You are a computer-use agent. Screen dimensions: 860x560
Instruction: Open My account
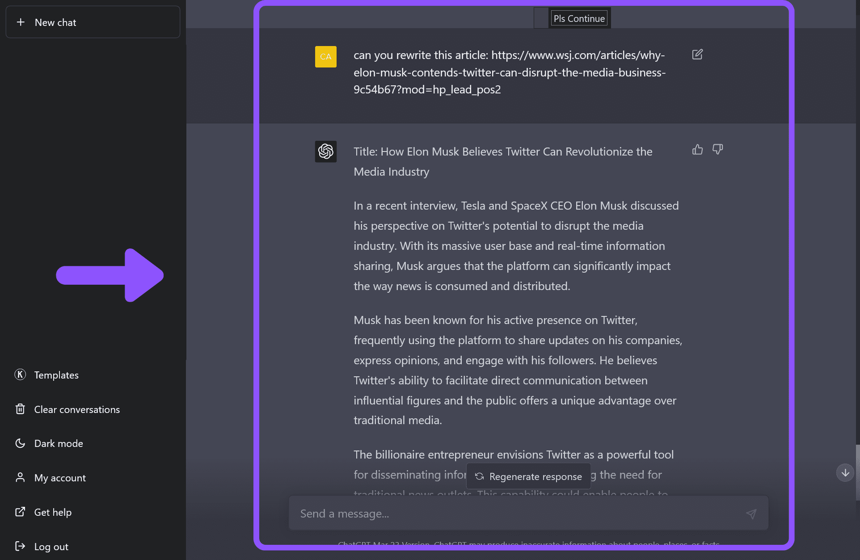coord(60,478)
